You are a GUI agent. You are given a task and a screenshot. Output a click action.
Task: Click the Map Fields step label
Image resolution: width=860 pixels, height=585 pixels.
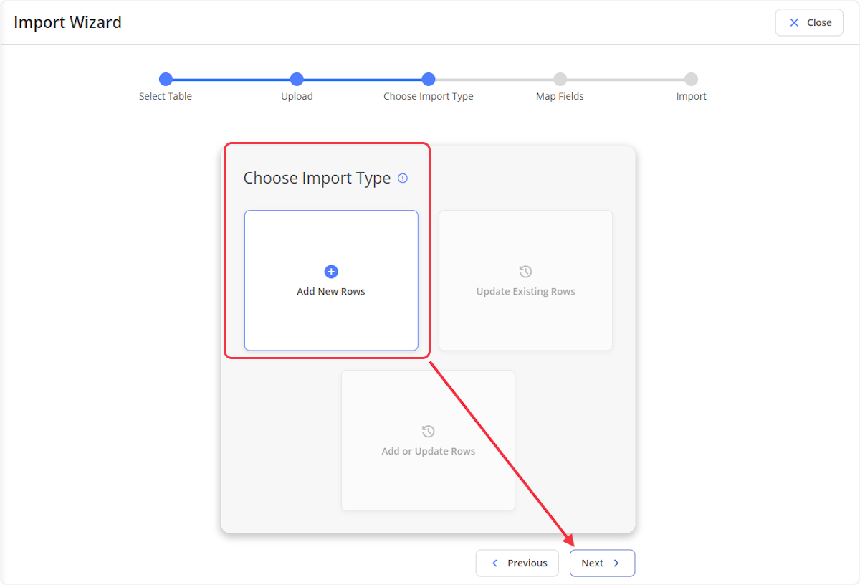pos(560,96)
